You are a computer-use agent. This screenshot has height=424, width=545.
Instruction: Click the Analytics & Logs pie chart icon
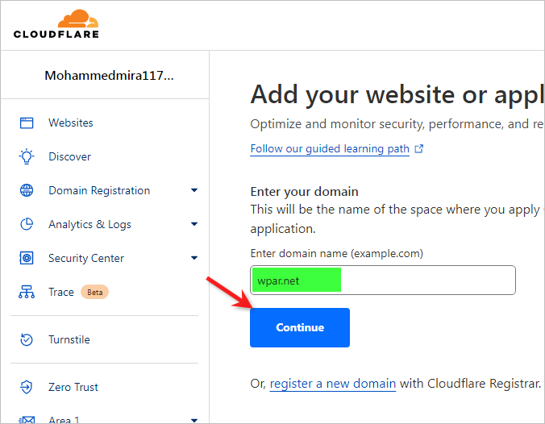27,225
